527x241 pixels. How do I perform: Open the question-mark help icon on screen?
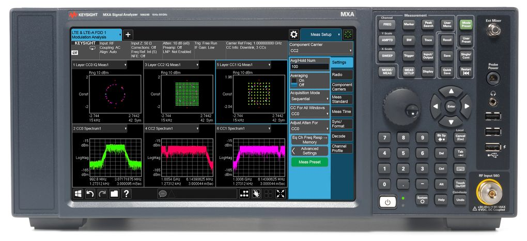127,194
